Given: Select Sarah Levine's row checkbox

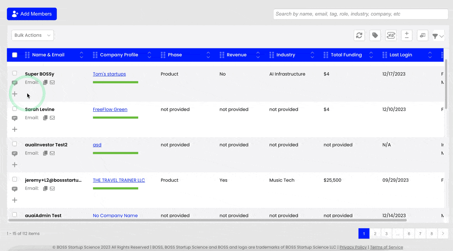Looking at the screenshot, I should coord(15,108).
